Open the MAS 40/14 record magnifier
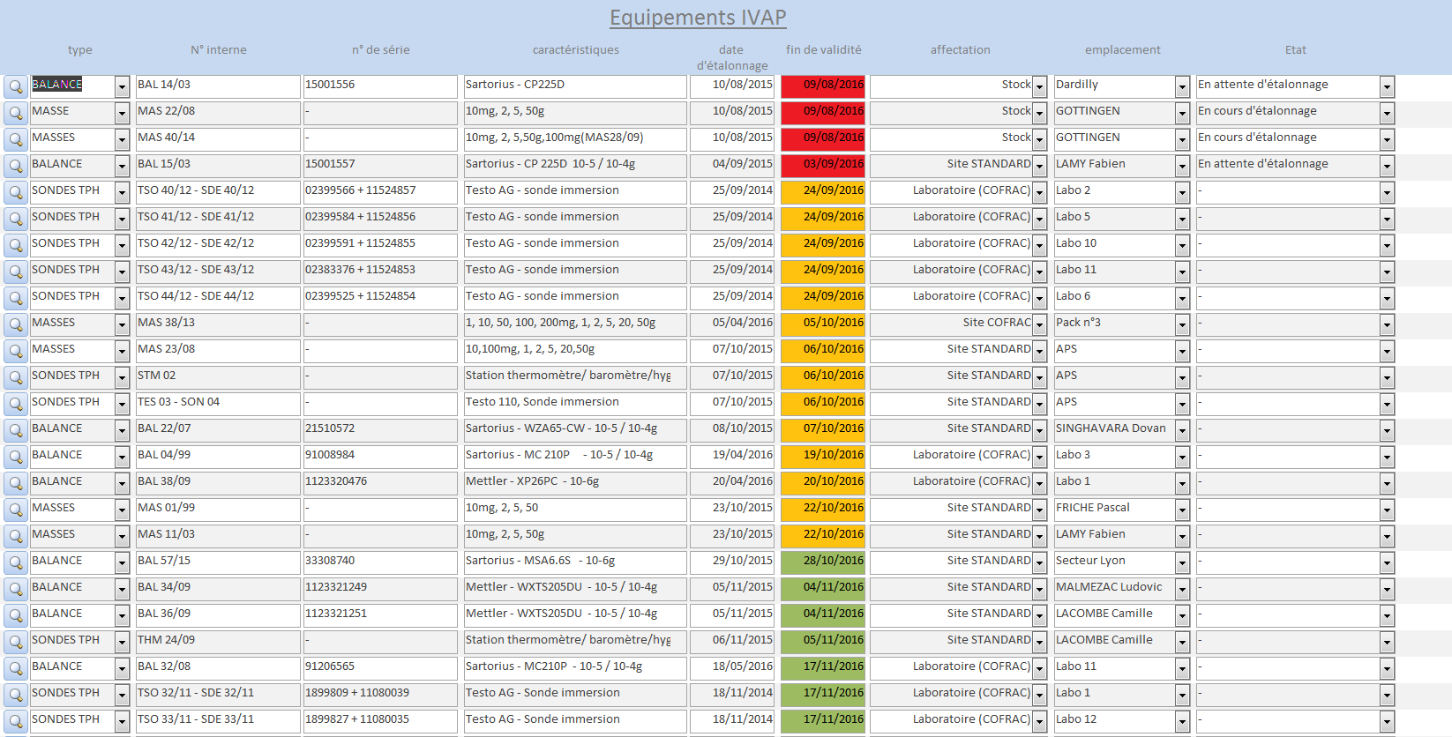 click(15, 139)
